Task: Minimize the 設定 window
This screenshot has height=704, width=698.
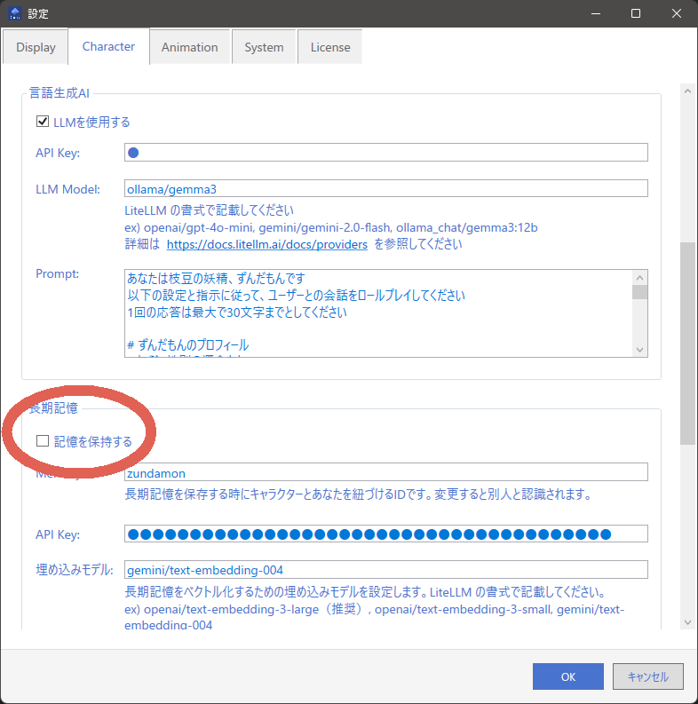Action: click(596, 13)
